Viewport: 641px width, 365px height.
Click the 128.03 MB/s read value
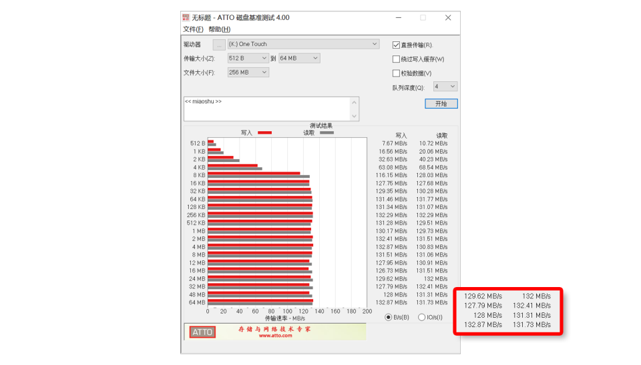click(x=432, y=175)
